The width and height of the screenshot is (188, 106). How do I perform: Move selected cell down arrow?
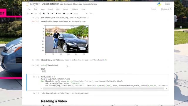coord(52,14)
